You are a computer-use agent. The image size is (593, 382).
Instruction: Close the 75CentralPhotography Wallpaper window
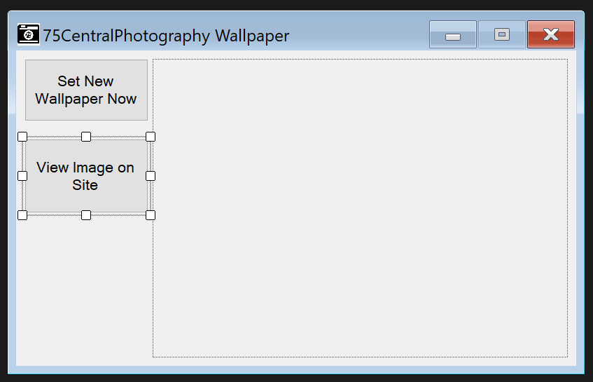(551, 34)
